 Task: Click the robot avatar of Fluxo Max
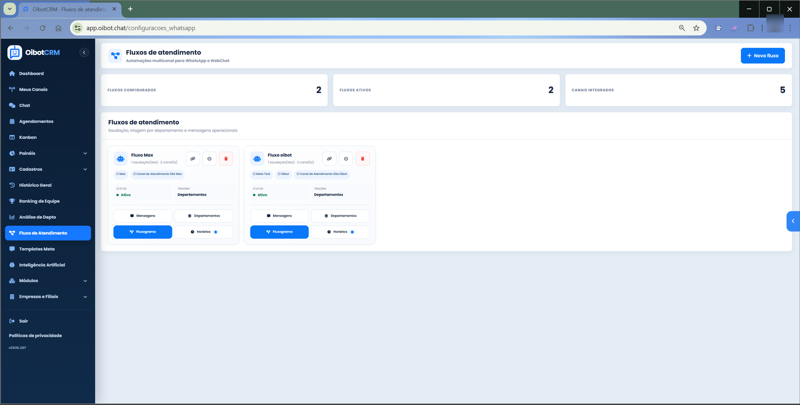click(x=120, y=158)
